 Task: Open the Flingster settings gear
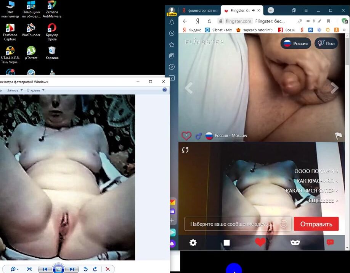193,243
